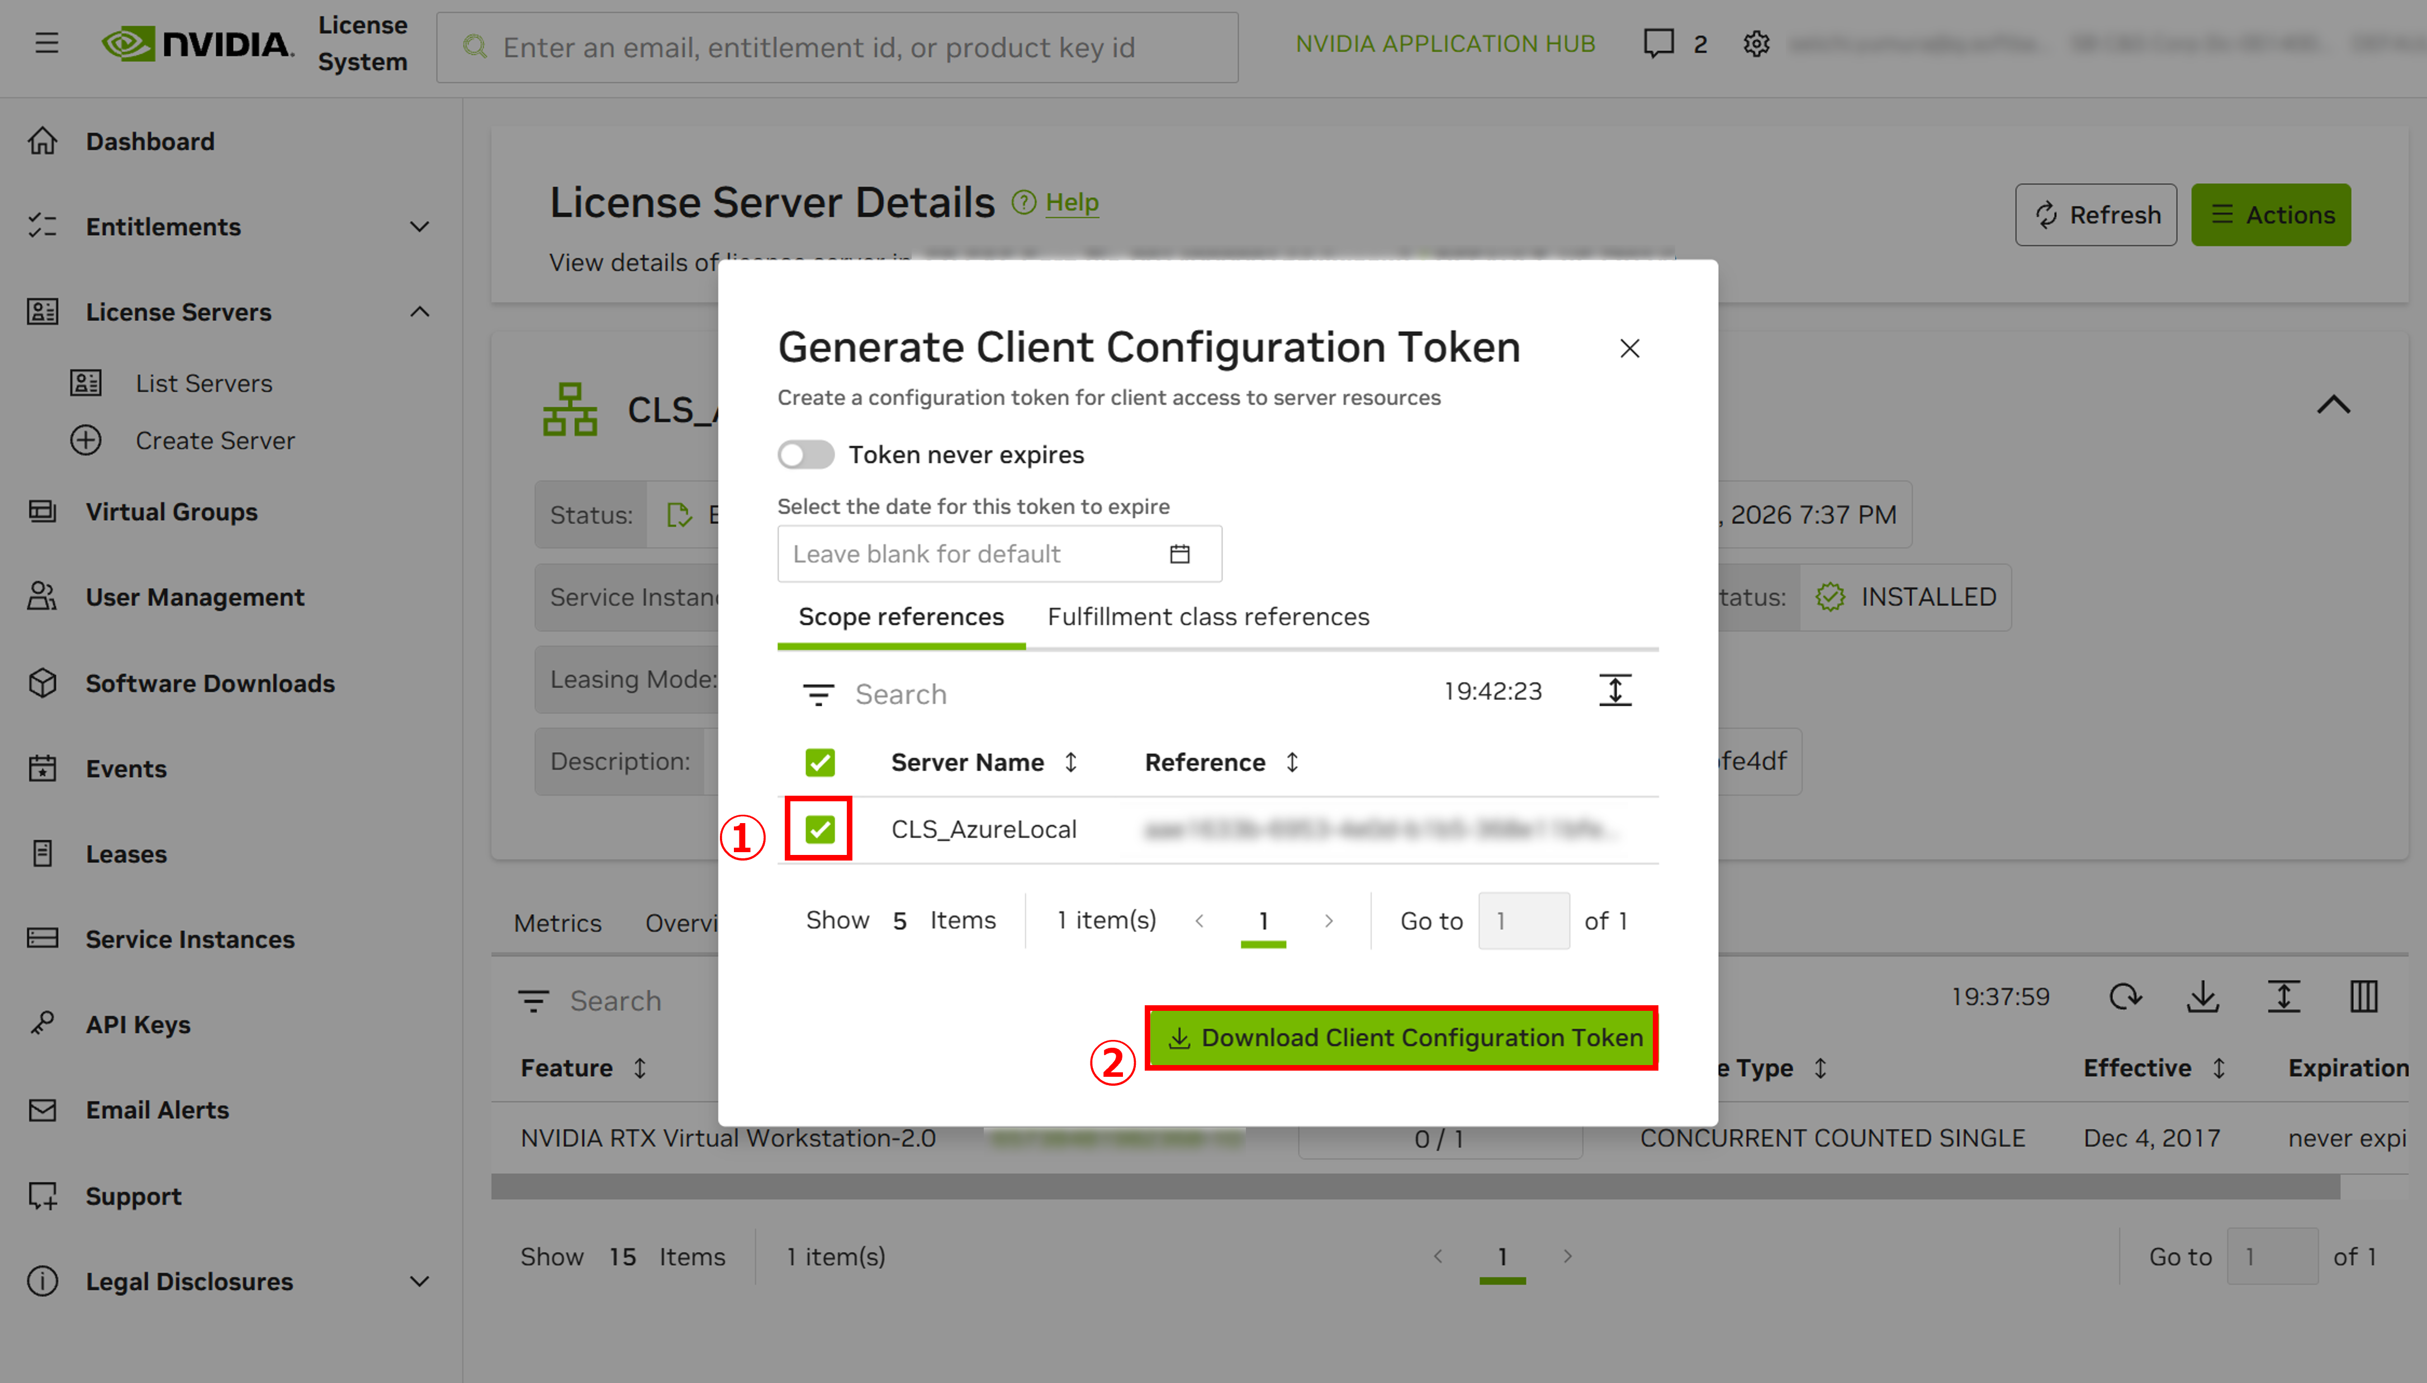Click the refresh icon in features toolbar
This screenshot has width=2427, height=1383.
(2125, 996)
